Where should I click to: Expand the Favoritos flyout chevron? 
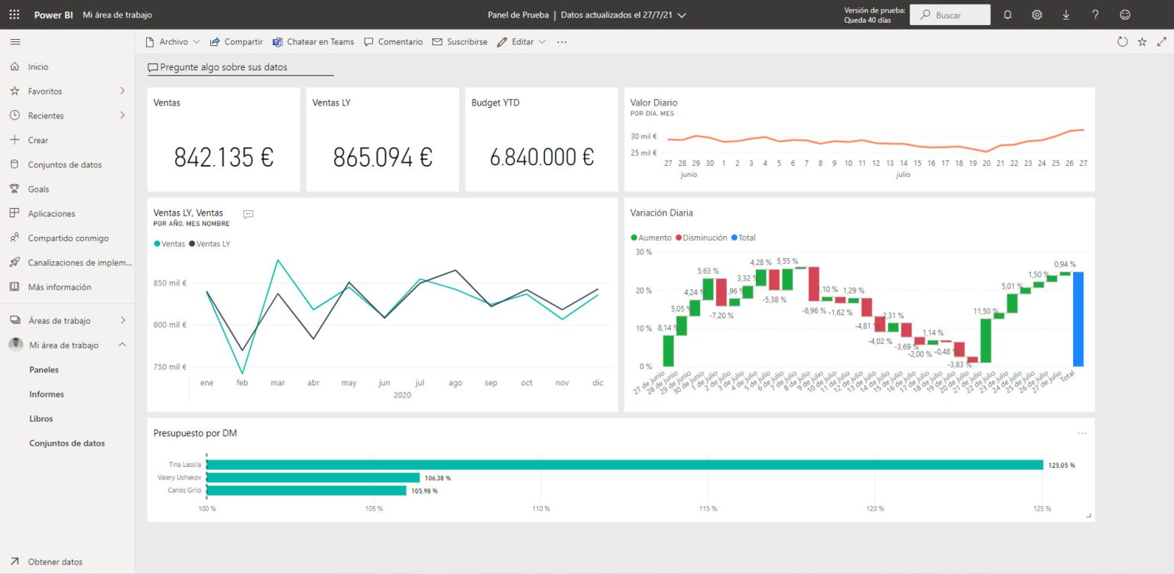coord(122,91)
